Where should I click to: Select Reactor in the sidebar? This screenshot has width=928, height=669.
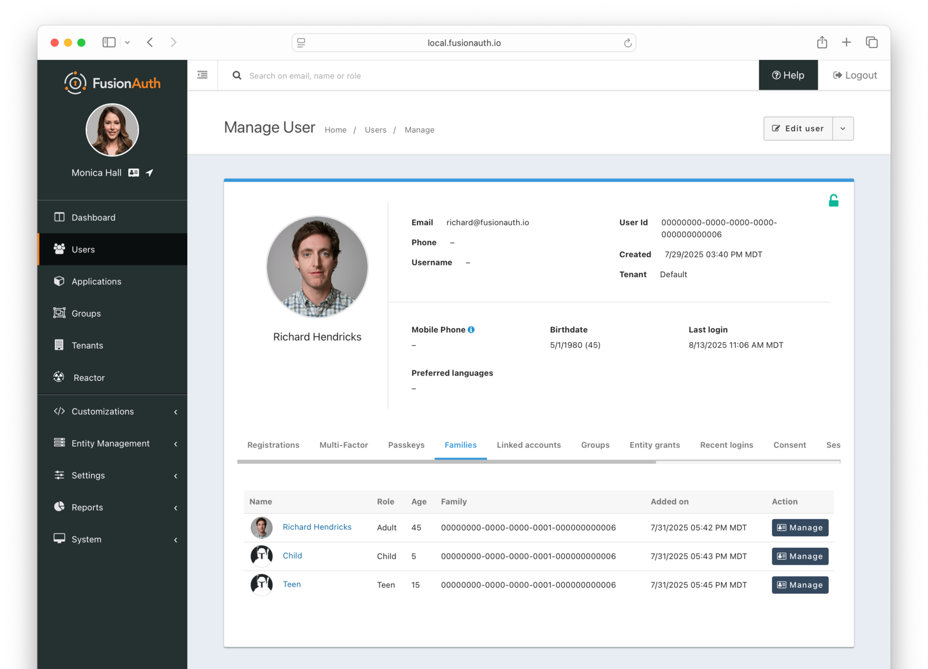(88, 377)
